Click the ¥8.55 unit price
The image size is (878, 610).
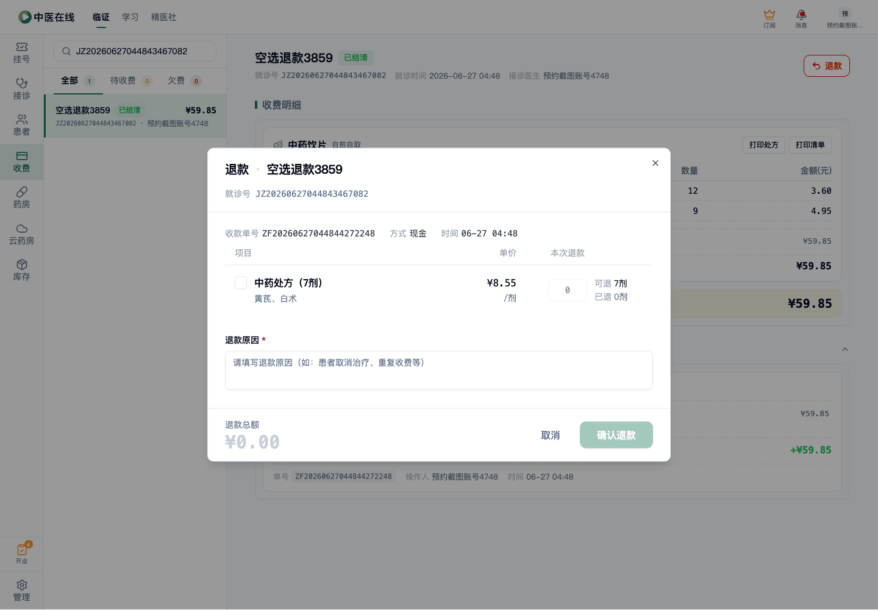pos(501,283)
